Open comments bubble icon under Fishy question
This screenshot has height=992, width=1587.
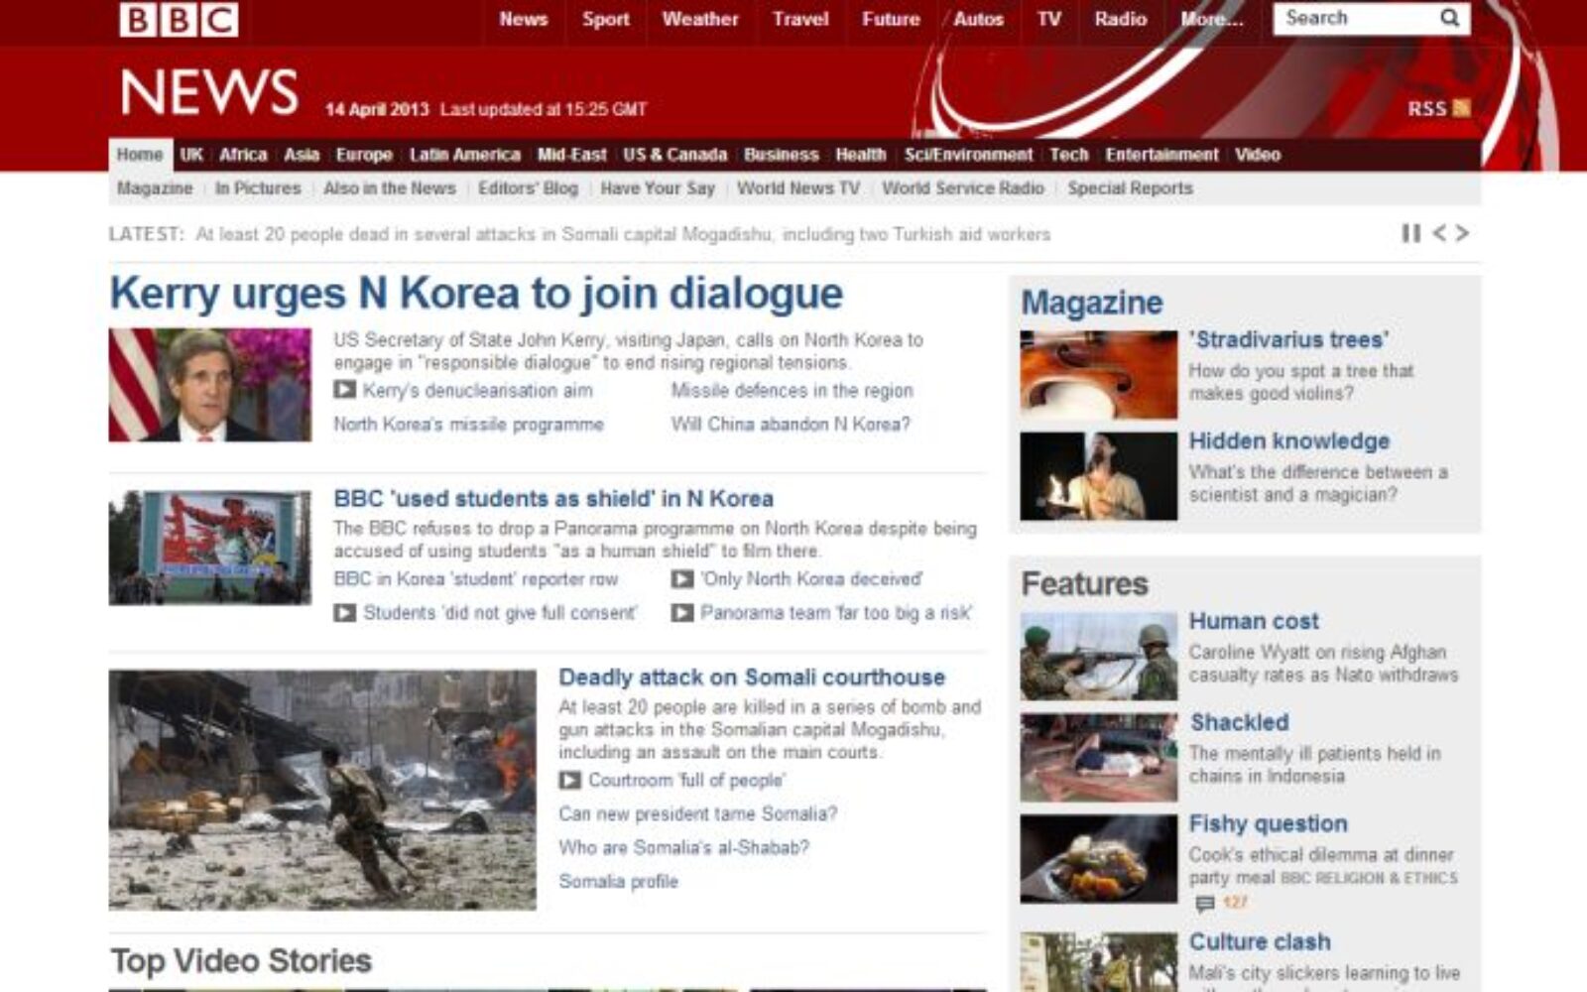coord(1204,904)
